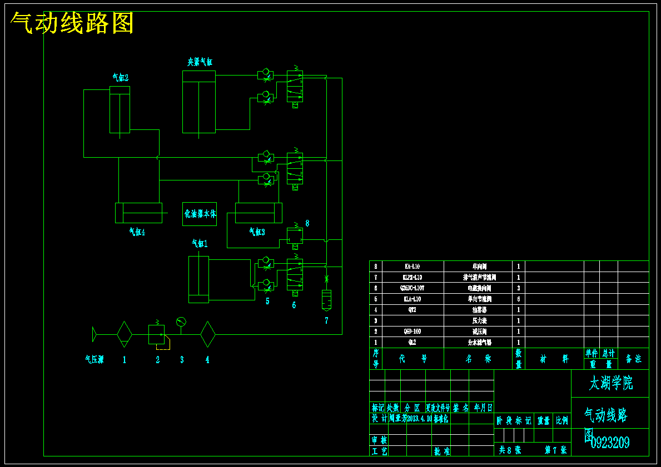
Task: Select the 单向节流阀 name cell
Action: click(x=478, y=299)
